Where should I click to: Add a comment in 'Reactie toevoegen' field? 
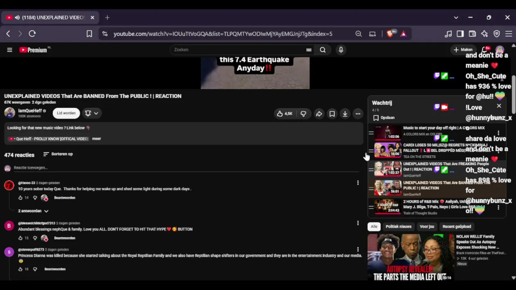pos(186,168)
